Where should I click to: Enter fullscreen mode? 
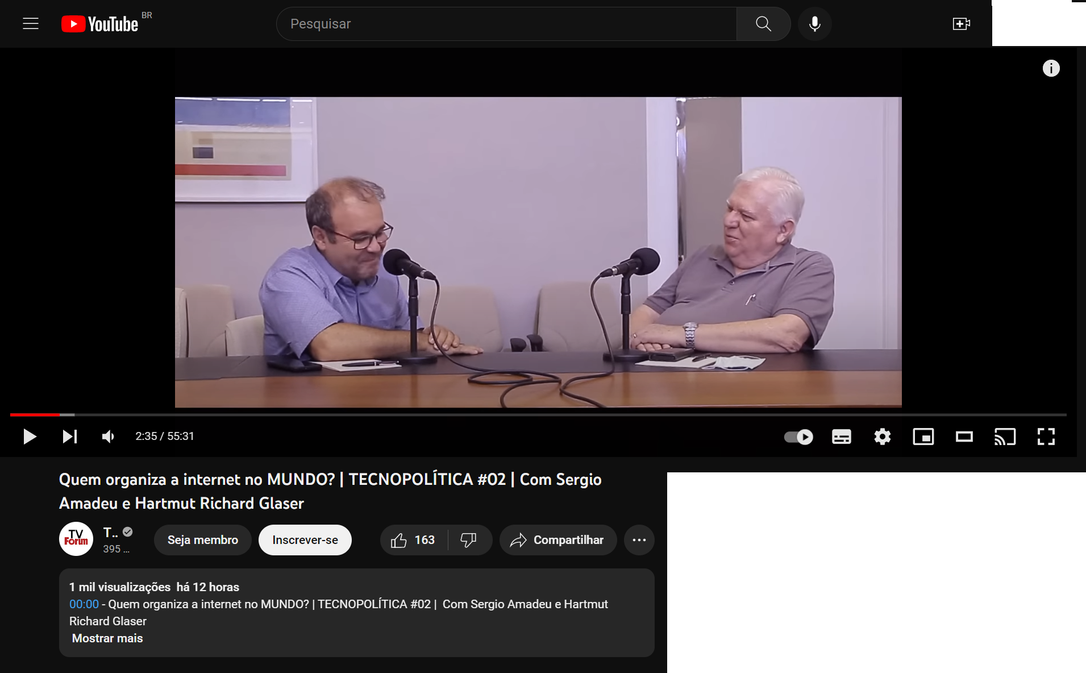[1046, 437]
